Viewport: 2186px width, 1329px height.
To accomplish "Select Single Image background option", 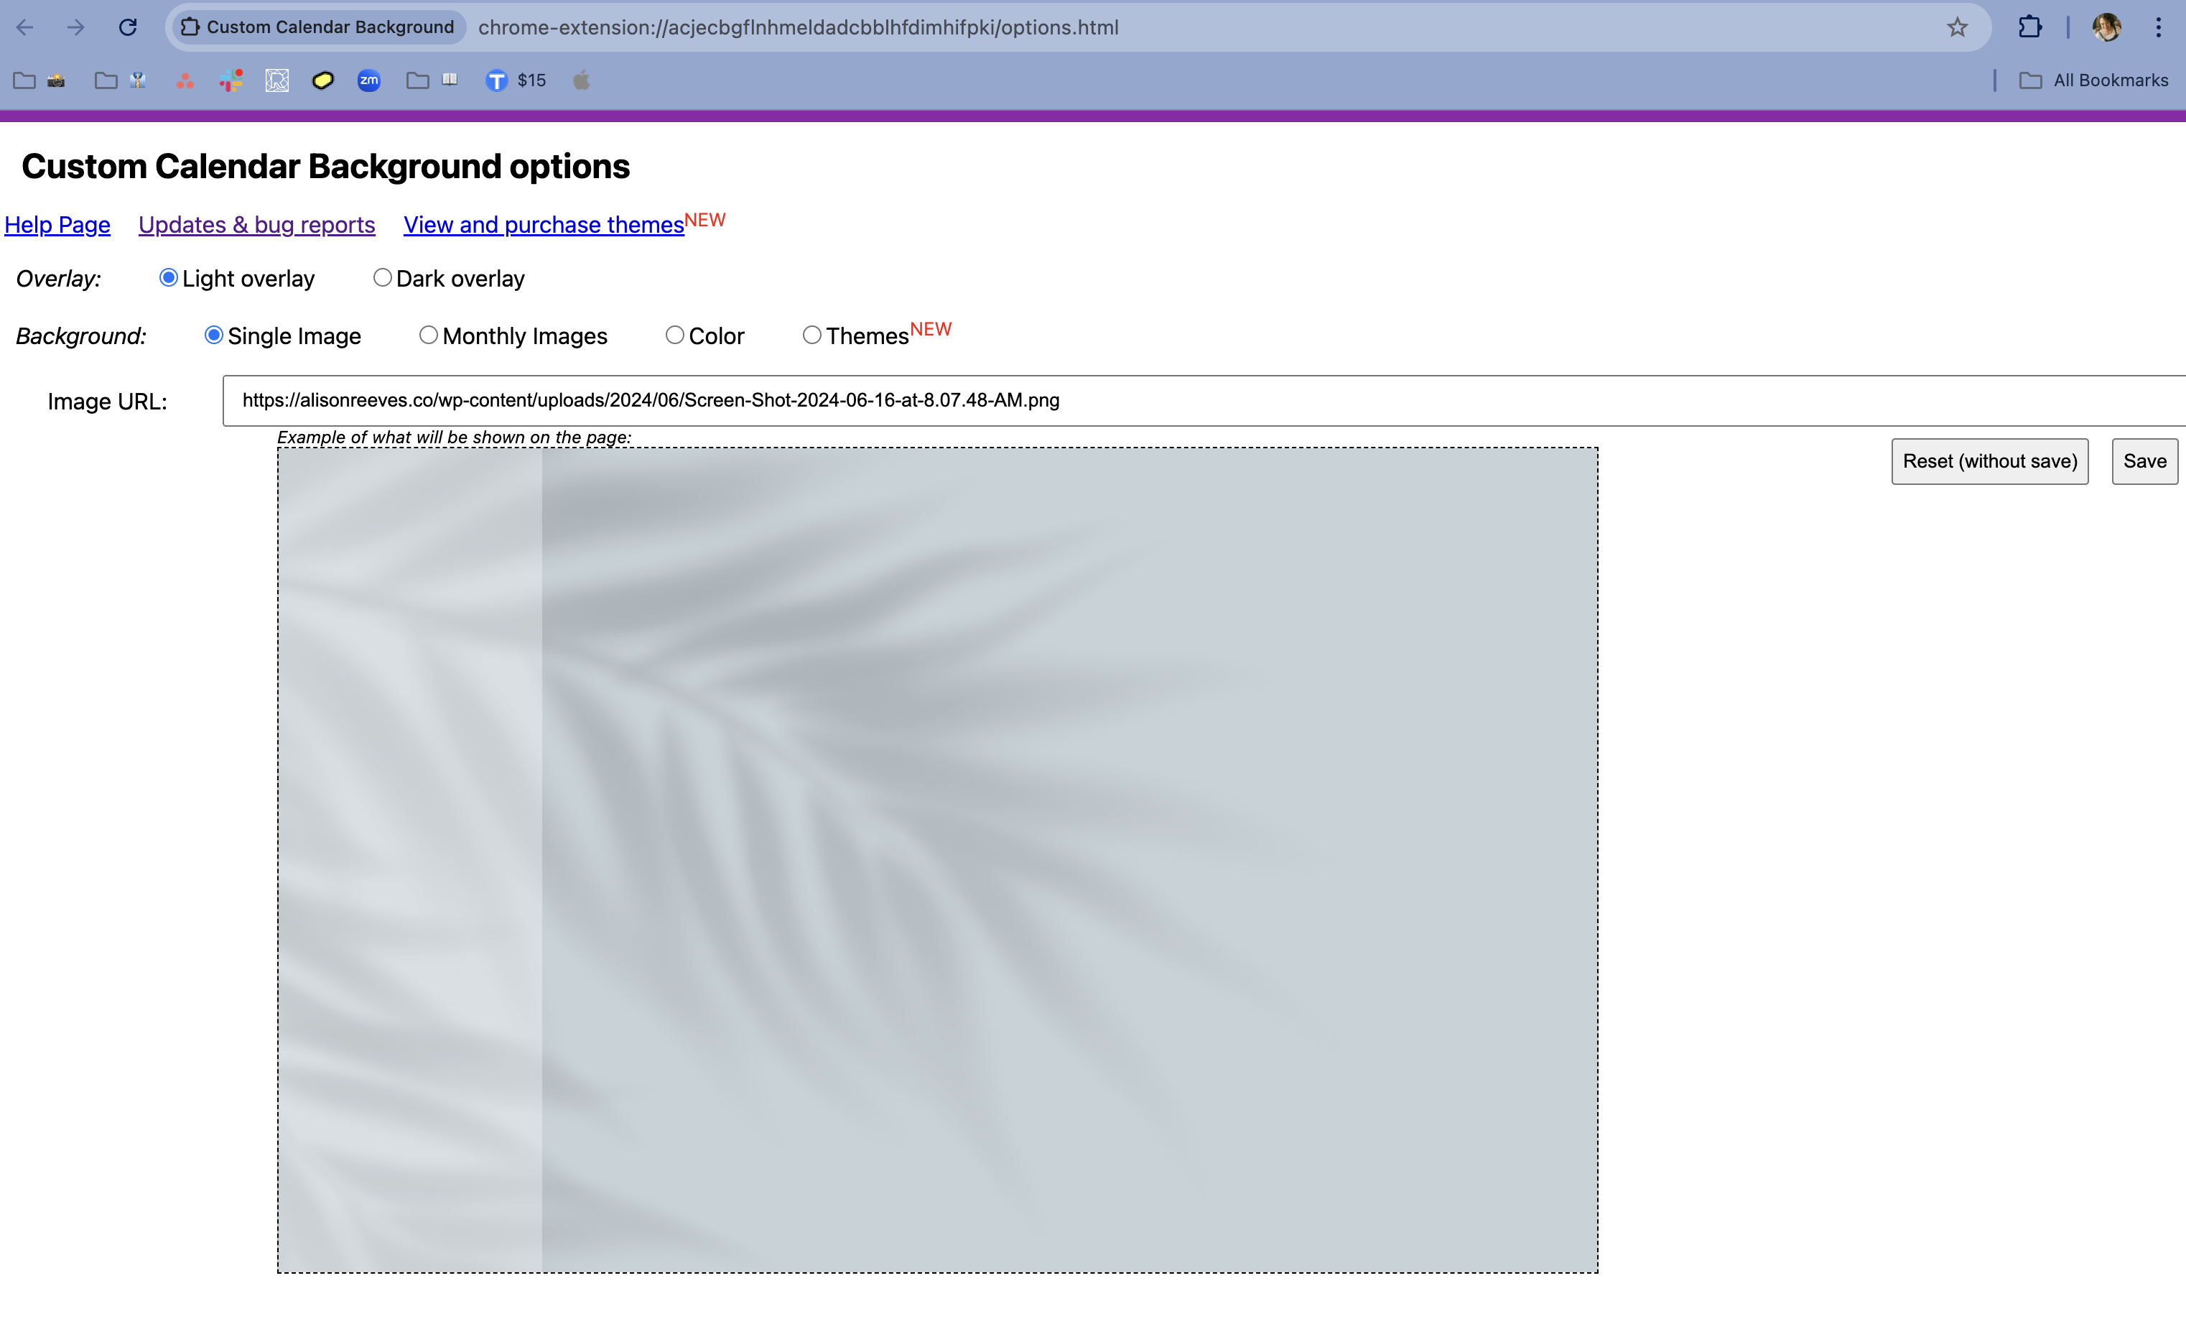I will tap(213, 334).
